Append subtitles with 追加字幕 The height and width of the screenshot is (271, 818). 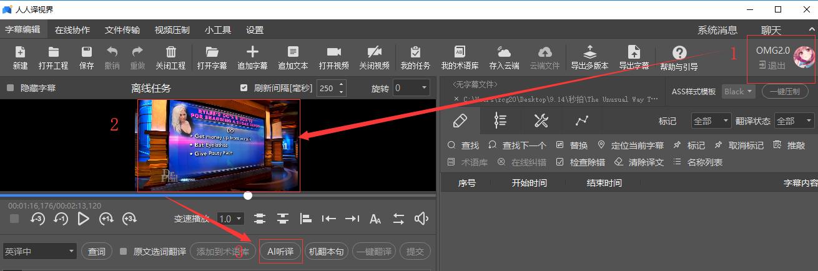(x=252, y=57)
